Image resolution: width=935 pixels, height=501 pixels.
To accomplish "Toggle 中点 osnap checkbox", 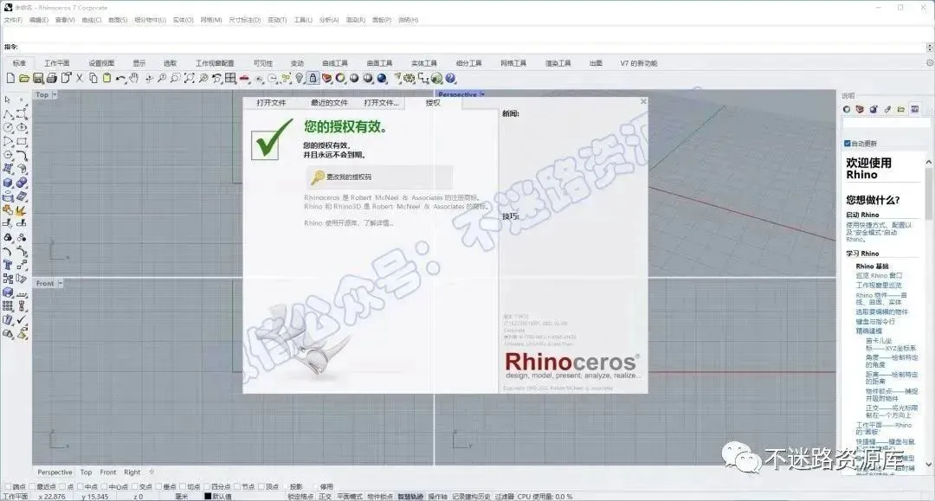I will pyautogui.click(x=81, y=486).
